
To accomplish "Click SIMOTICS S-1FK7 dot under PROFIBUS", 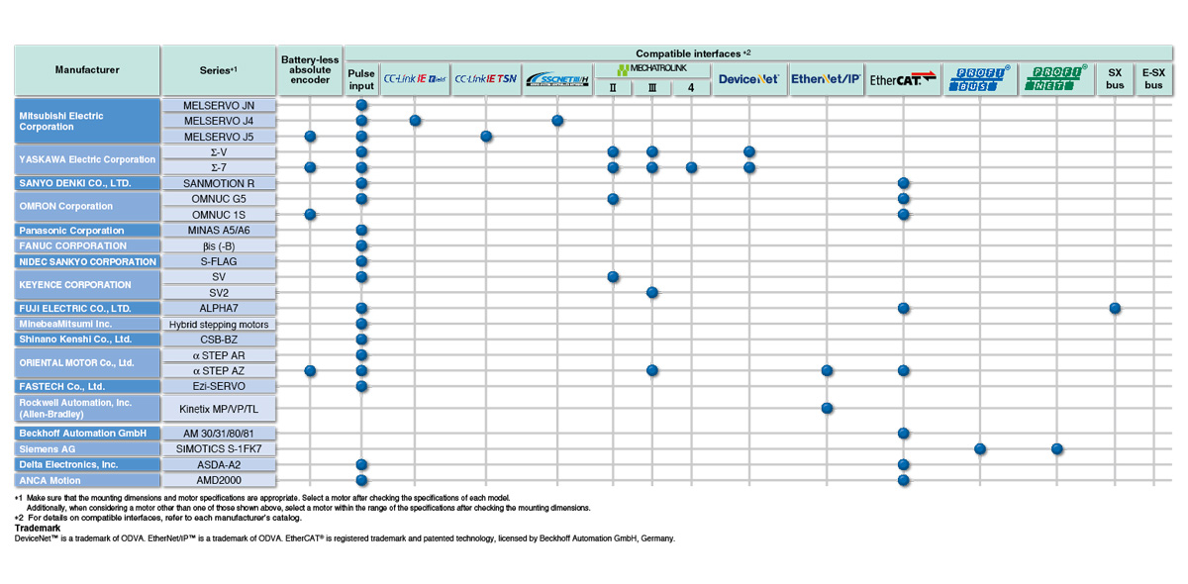I will [980, 448].
